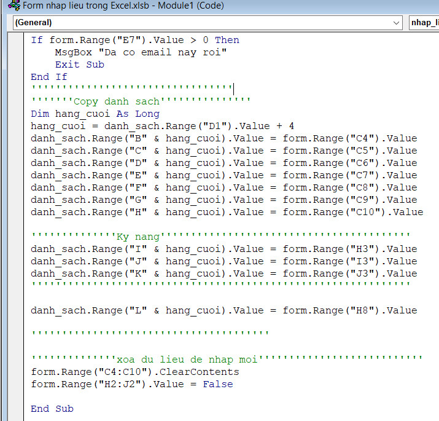Click the dropdown arrow of General combo box
Viewport: 439px width, 421px height.
(x=396, y=23)
